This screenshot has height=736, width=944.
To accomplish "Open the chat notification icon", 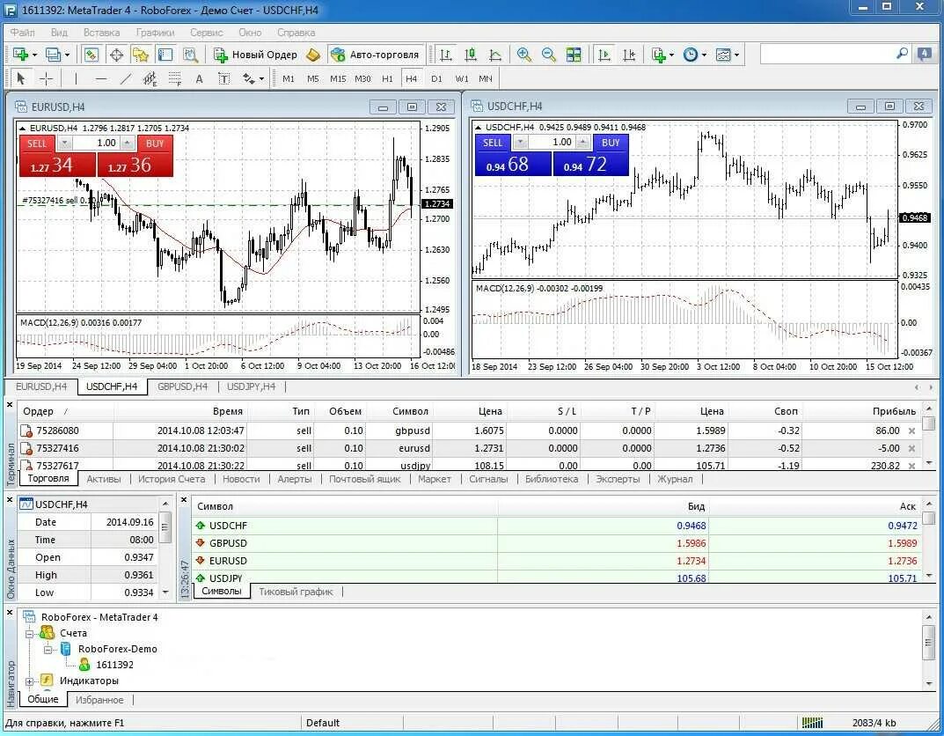I will point(924,55).
